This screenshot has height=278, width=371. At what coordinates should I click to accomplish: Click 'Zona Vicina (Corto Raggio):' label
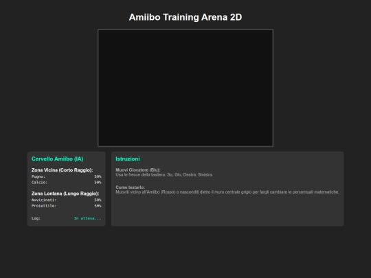63,170
